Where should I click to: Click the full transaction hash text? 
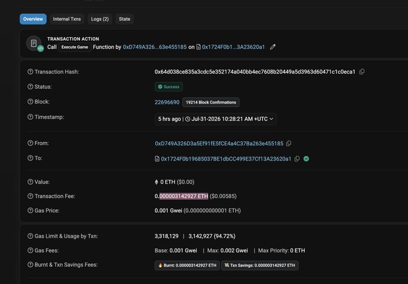(x=255, y=72)
